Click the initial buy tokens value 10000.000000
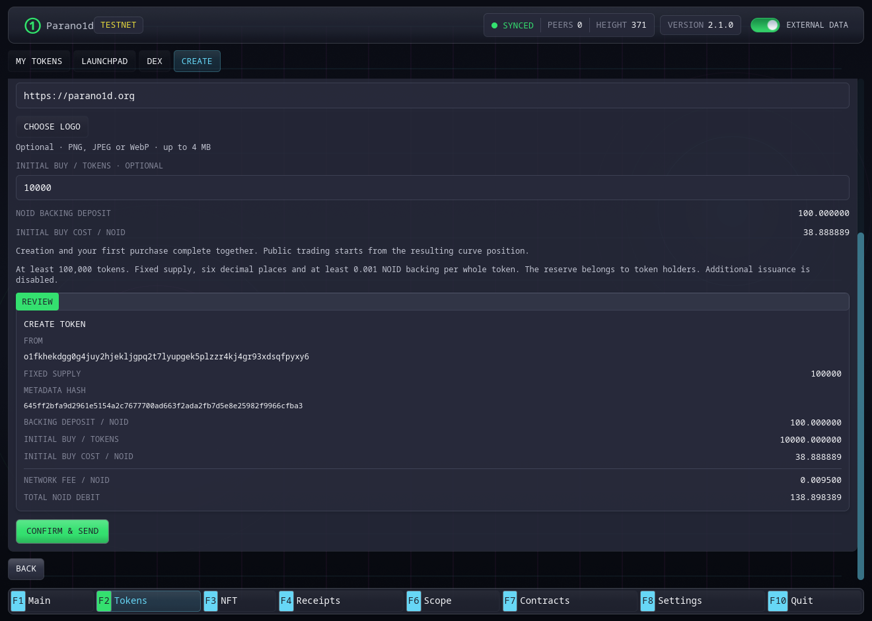Viewport: 872px width, 621px height. pos(811,440)
